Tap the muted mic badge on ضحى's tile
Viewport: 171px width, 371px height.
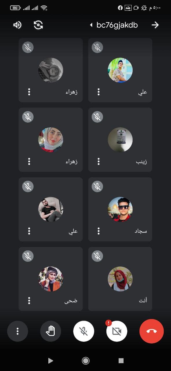[28, 256]
